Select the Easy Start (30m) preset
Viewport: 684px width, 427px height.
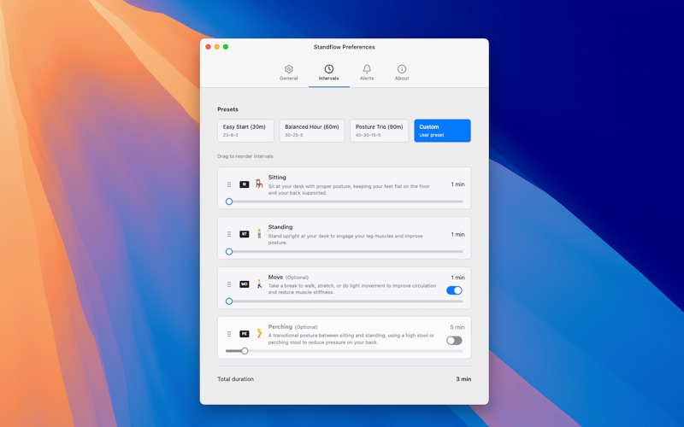[x=245, y=131]
